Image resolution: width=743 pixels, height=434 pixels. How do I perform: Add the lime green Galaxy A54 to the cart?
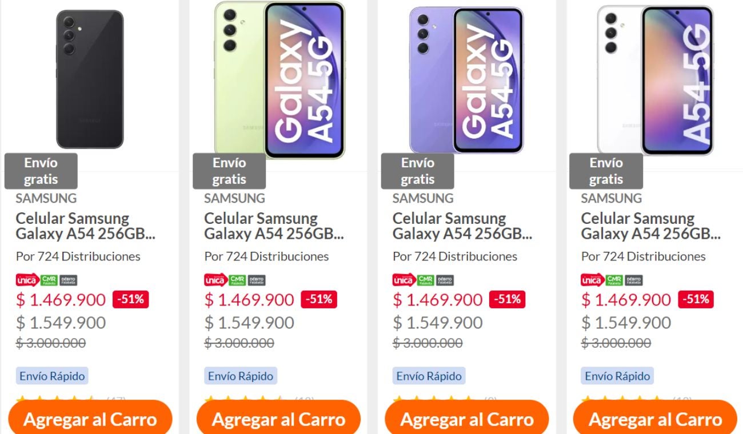pos(278,420)
